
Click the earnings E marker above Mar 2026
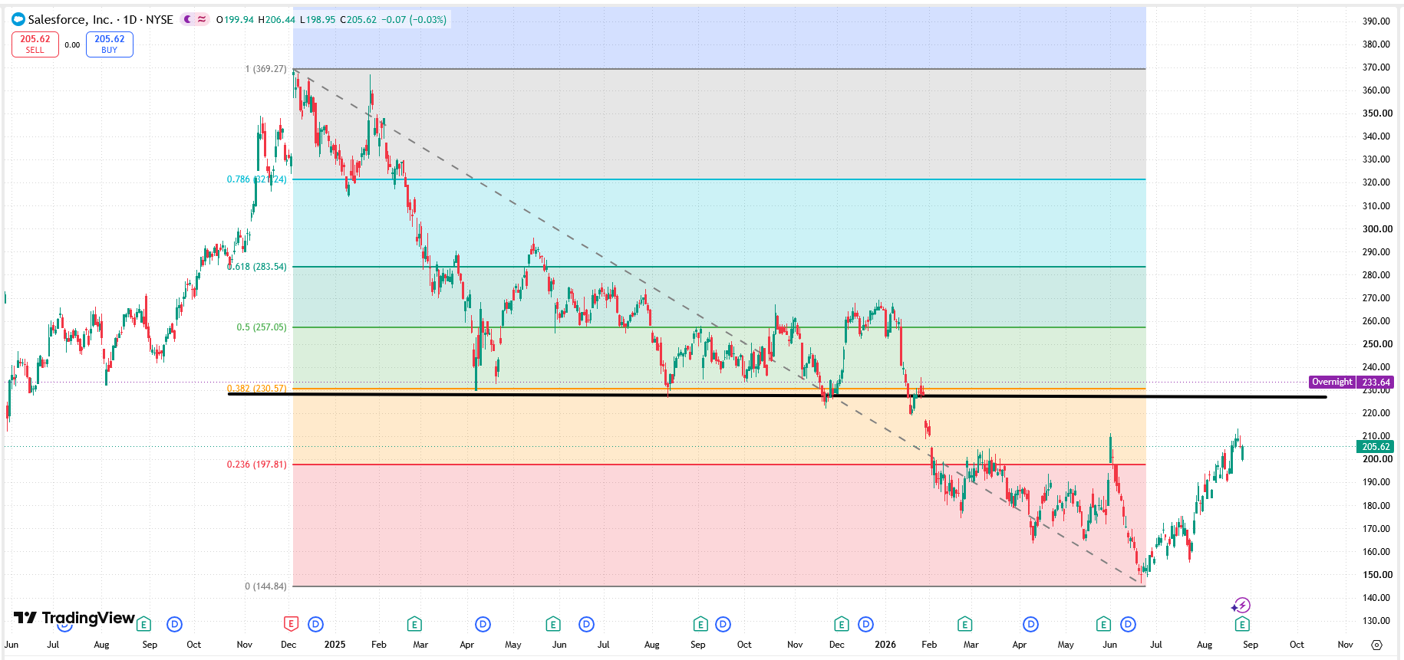(965, 624)
